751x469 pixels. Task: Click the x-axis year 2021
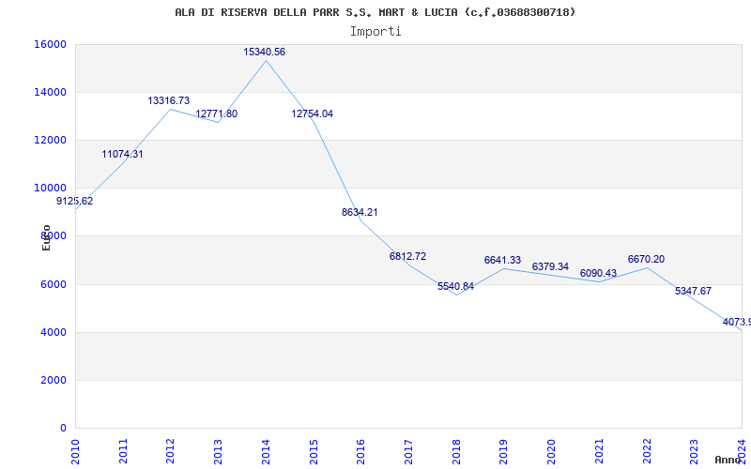pyautogui.click(x=599, y=451)
